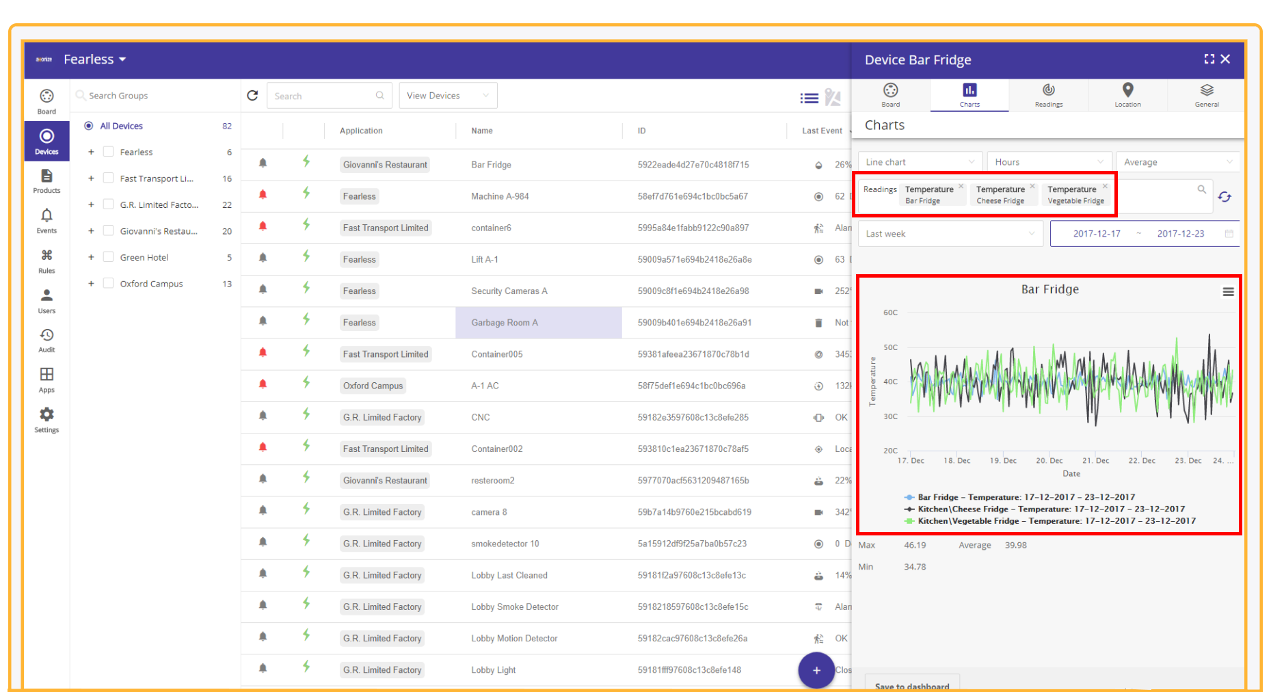Click the start date 2017-12-17 field
Viewport: 1271px width, 692px height.
pyautogui.click(x=1097, y=234)
